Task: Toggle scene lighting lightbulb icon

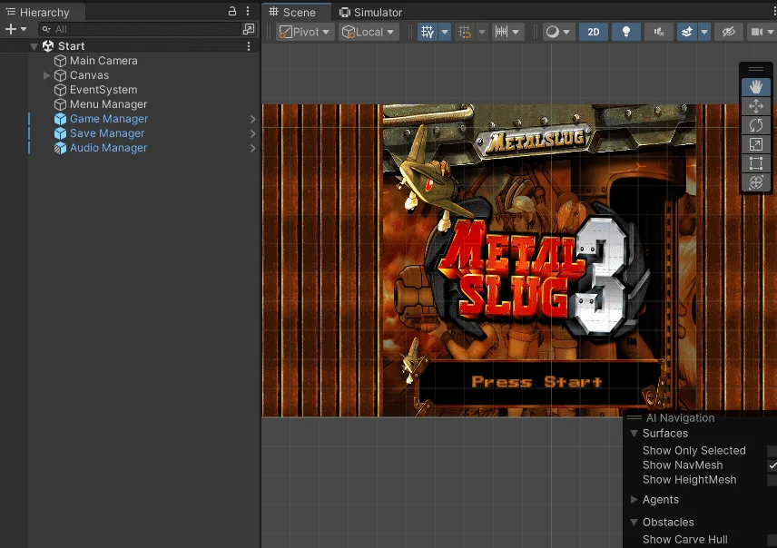Action: (625, 32)
